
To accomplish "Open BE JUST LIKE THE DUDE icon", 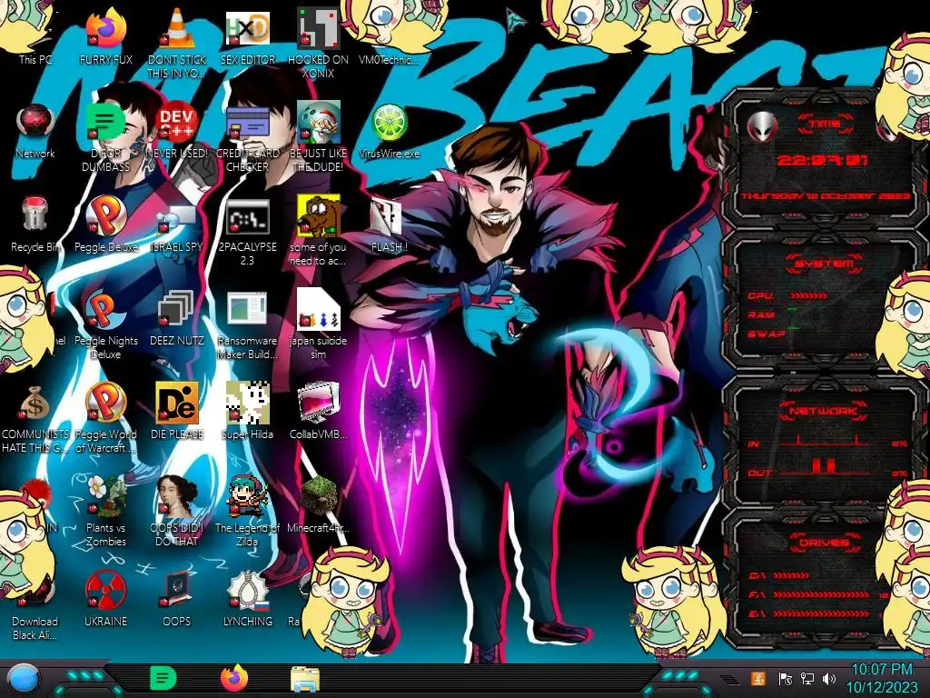I will [x=319, y=122].
